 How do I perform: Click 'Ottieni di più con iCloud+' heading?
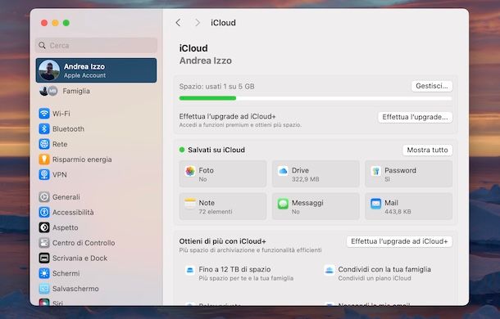(x=223, y=241)
